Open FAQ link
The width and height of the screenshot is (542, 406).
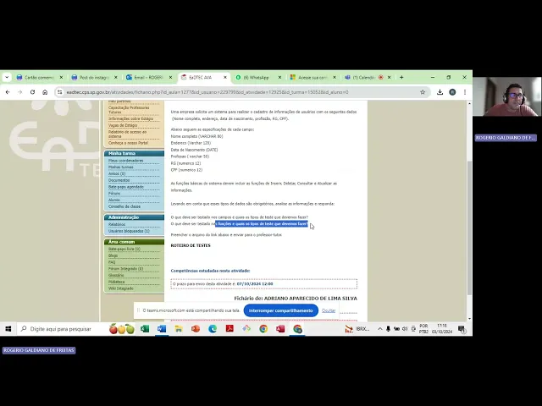click(112, 262)
